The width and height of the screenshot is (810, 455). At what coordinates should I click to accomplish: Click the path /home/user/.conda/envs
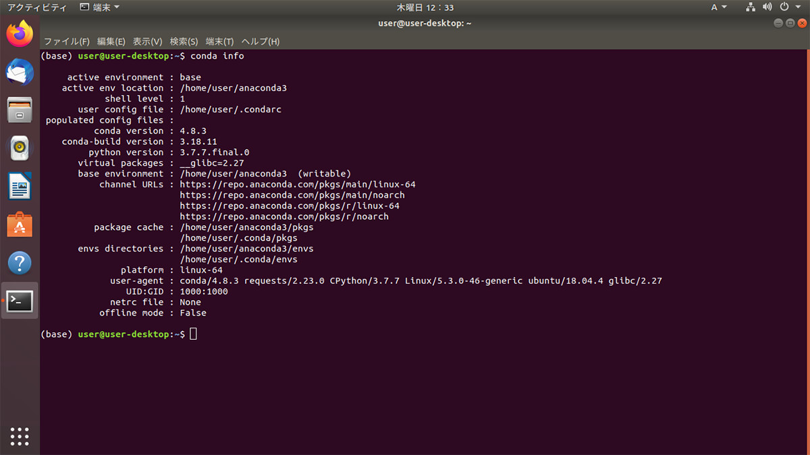(238, 260)
